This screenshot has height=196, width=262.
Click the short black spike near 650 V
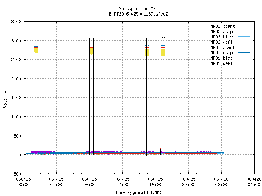coord(41,142)
